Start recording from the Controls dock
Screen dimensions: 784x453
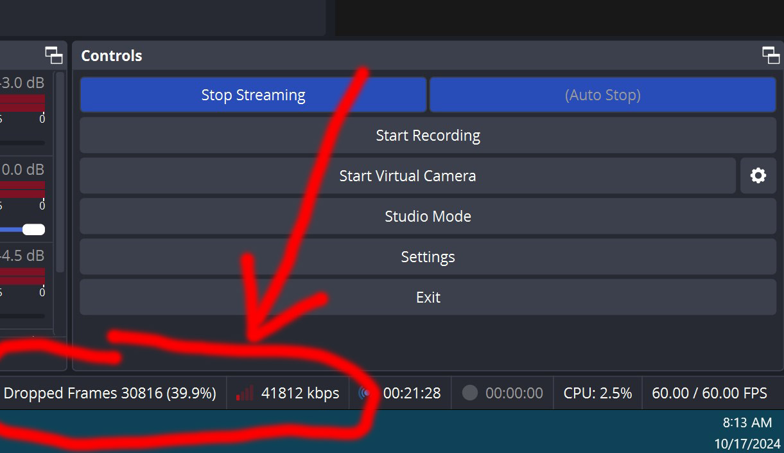tap(428, 136)
